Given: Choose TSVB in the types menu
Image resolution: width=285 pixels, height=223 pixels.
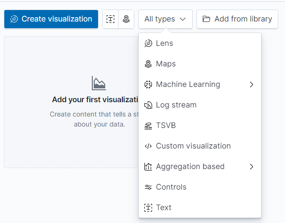Looking at the screenshot, I should tap(200, 126).
